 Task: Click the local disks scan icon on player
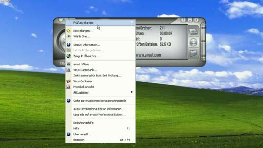point(194,32)
